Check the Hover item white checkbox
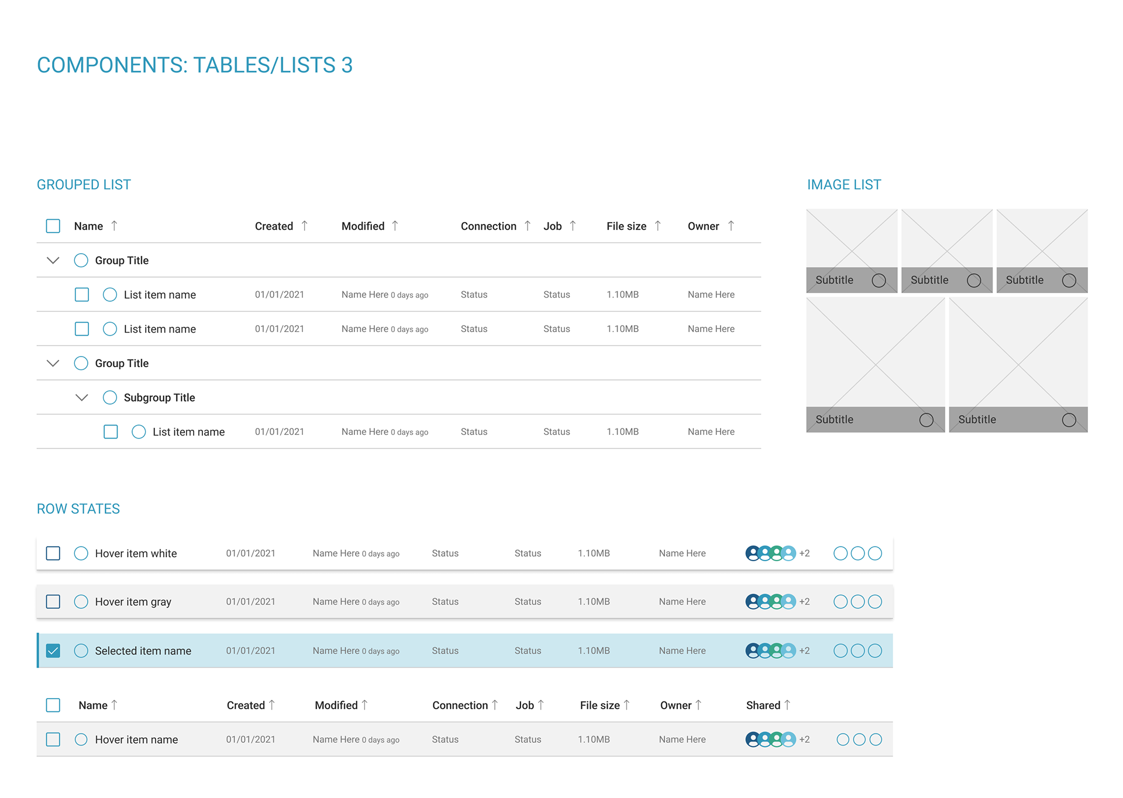Screen dimensions: 1123x798 [x=53, y=553]
